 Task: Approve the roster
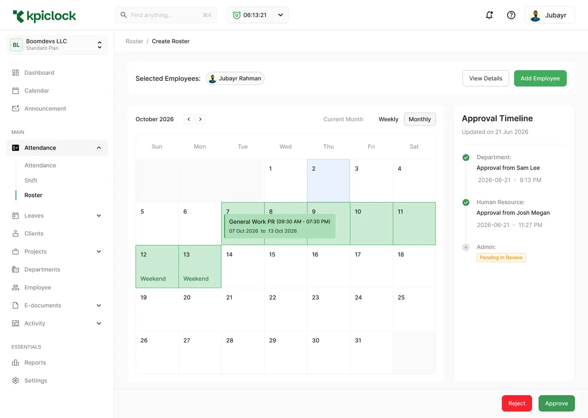[556, 403]
